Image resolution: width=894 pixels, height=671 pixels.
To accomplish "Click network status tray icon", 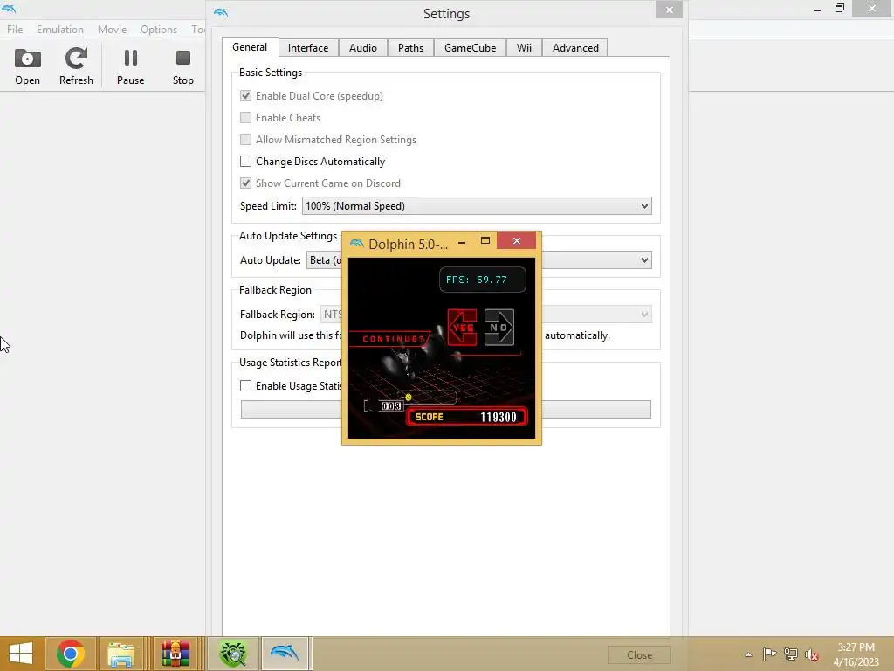I will click(x=791, y=654).
